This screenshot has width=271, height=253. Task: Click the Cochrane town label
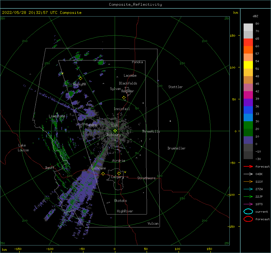pyautogui.click(x=98, y=168)
